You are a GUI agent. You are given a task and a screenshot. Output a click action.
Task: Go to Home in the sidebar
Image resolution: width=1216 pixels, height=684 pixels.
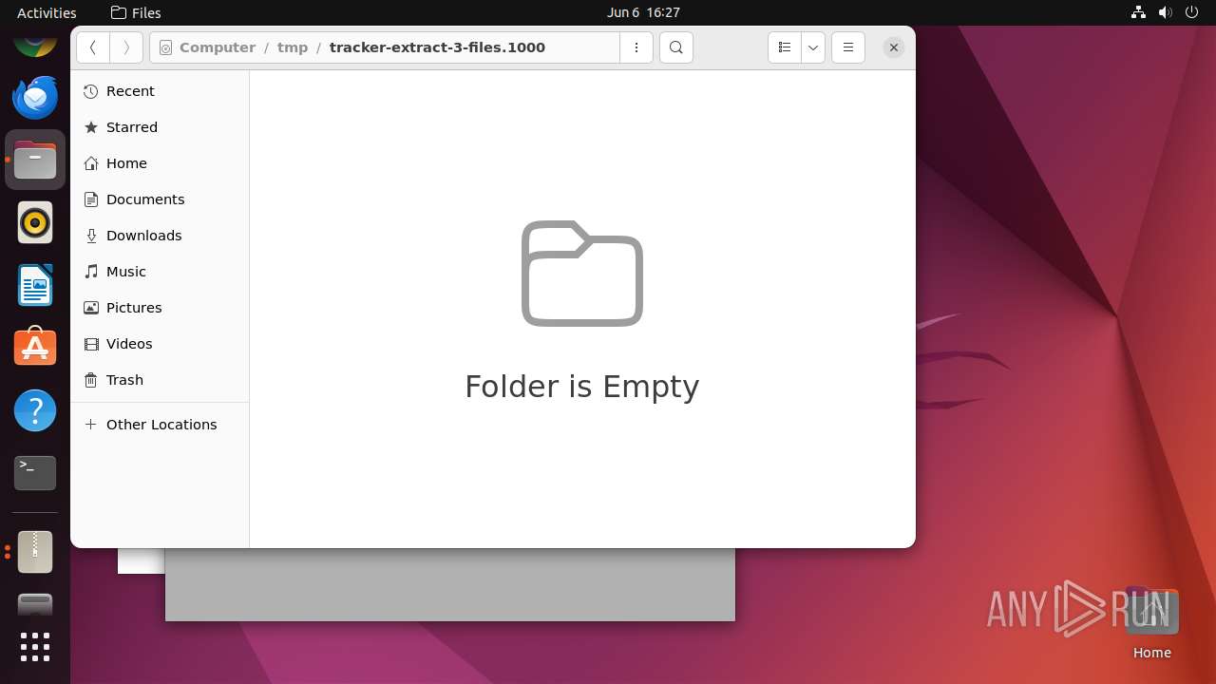tap(160, 163)
